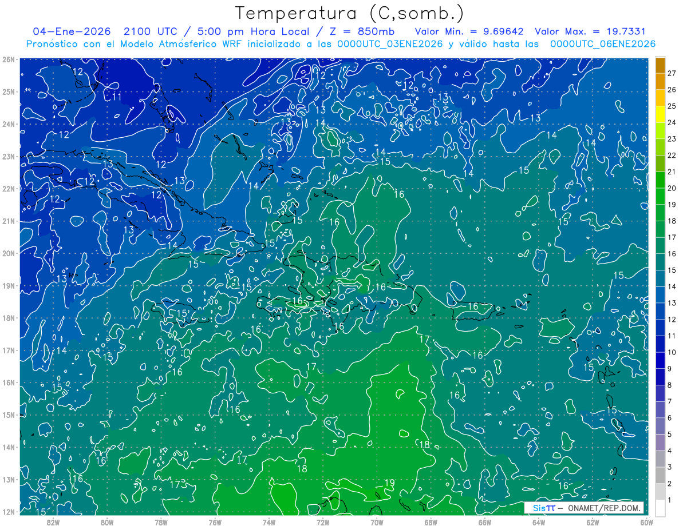
Task: Click the "15N" latitude label
Action: [x=8, y=415]
